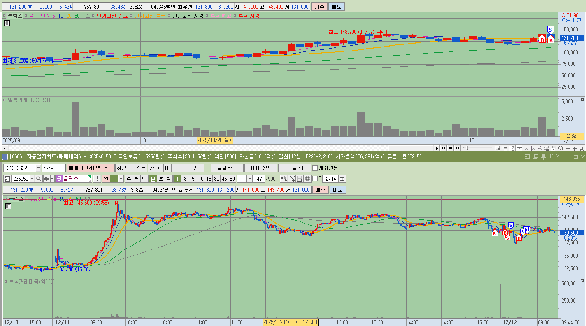Expand the 일 period count dropdown arrow

tap(120, 179)
